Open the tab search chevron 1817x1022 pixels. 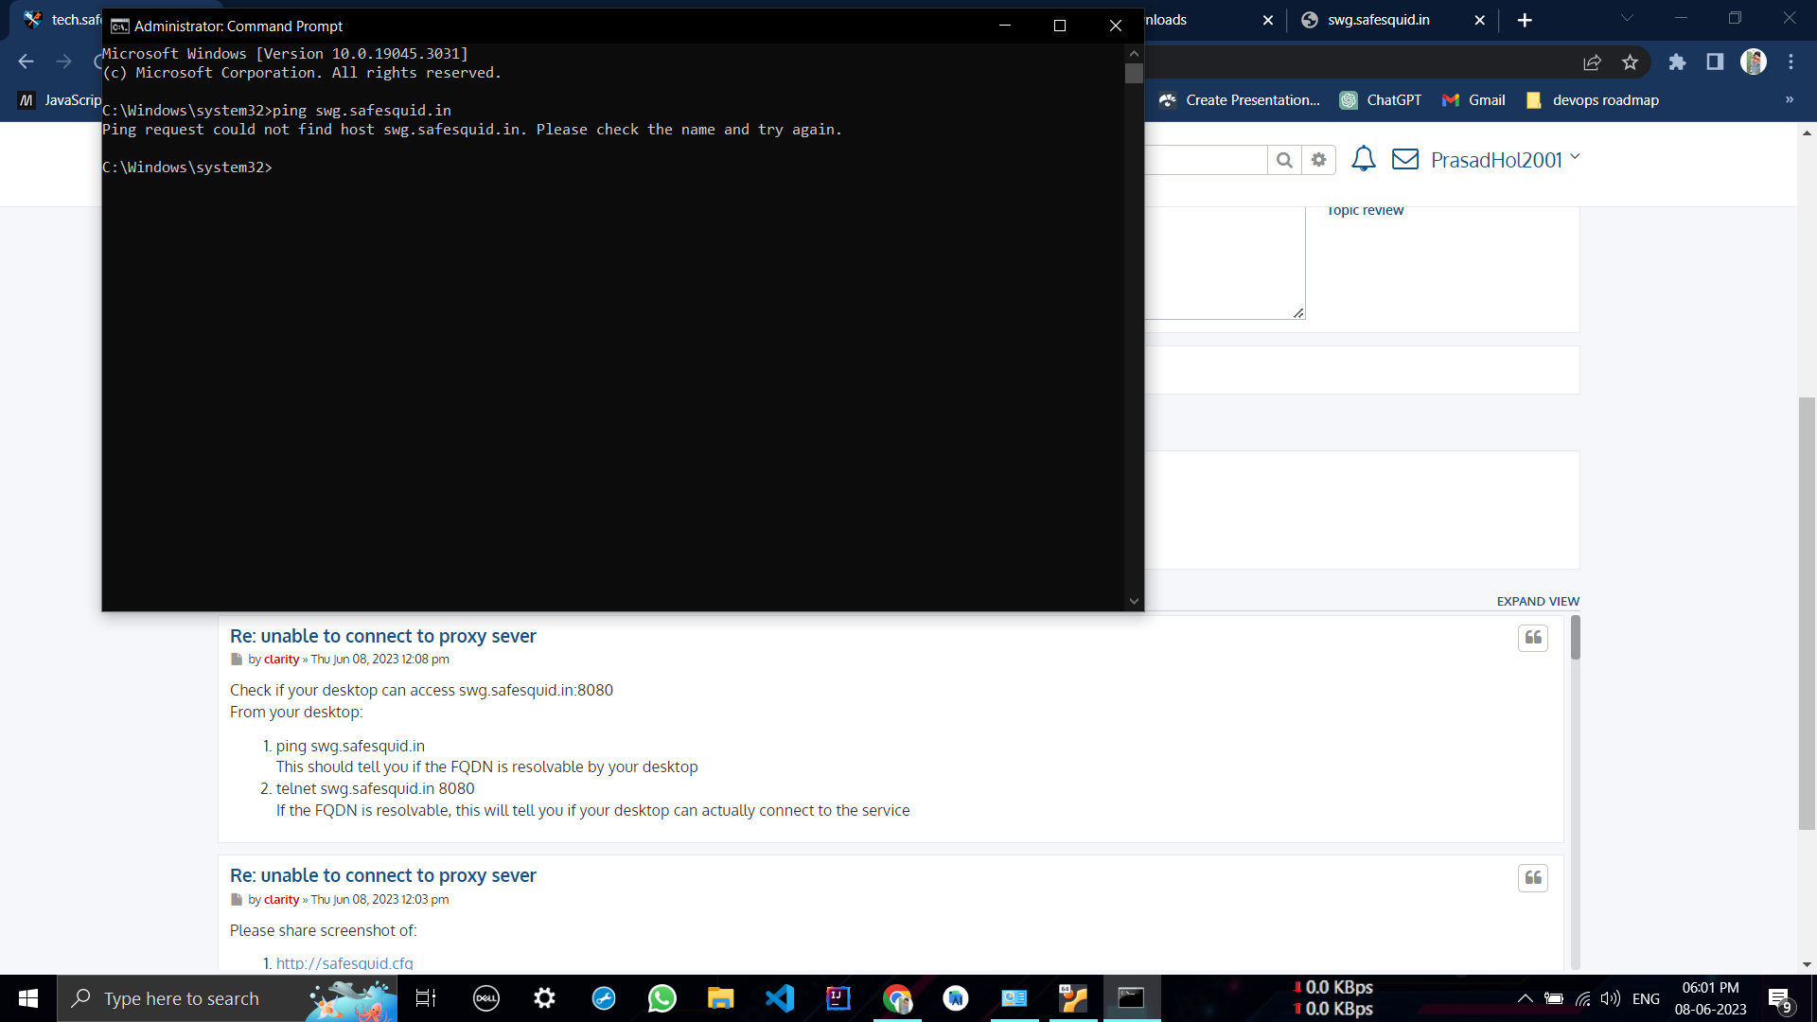coord(1627,18)
